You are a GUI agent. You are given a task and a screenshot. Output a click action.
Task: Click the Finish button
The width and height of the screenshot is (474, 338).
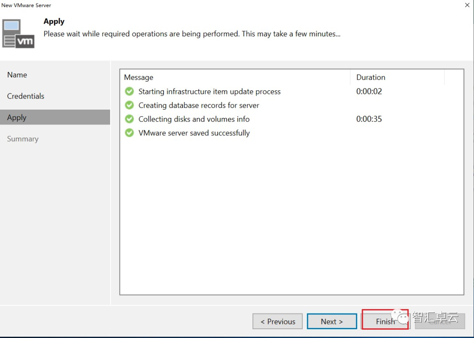[x=385, y=321]
